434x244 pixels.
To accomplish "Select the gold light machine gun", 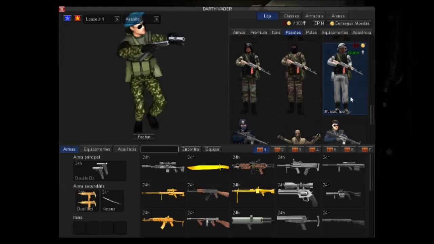I will click(253, 195).
